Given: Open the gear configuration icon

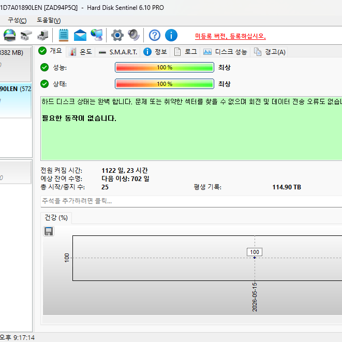Looking at the screenshot, I should (x=117, y=35).
